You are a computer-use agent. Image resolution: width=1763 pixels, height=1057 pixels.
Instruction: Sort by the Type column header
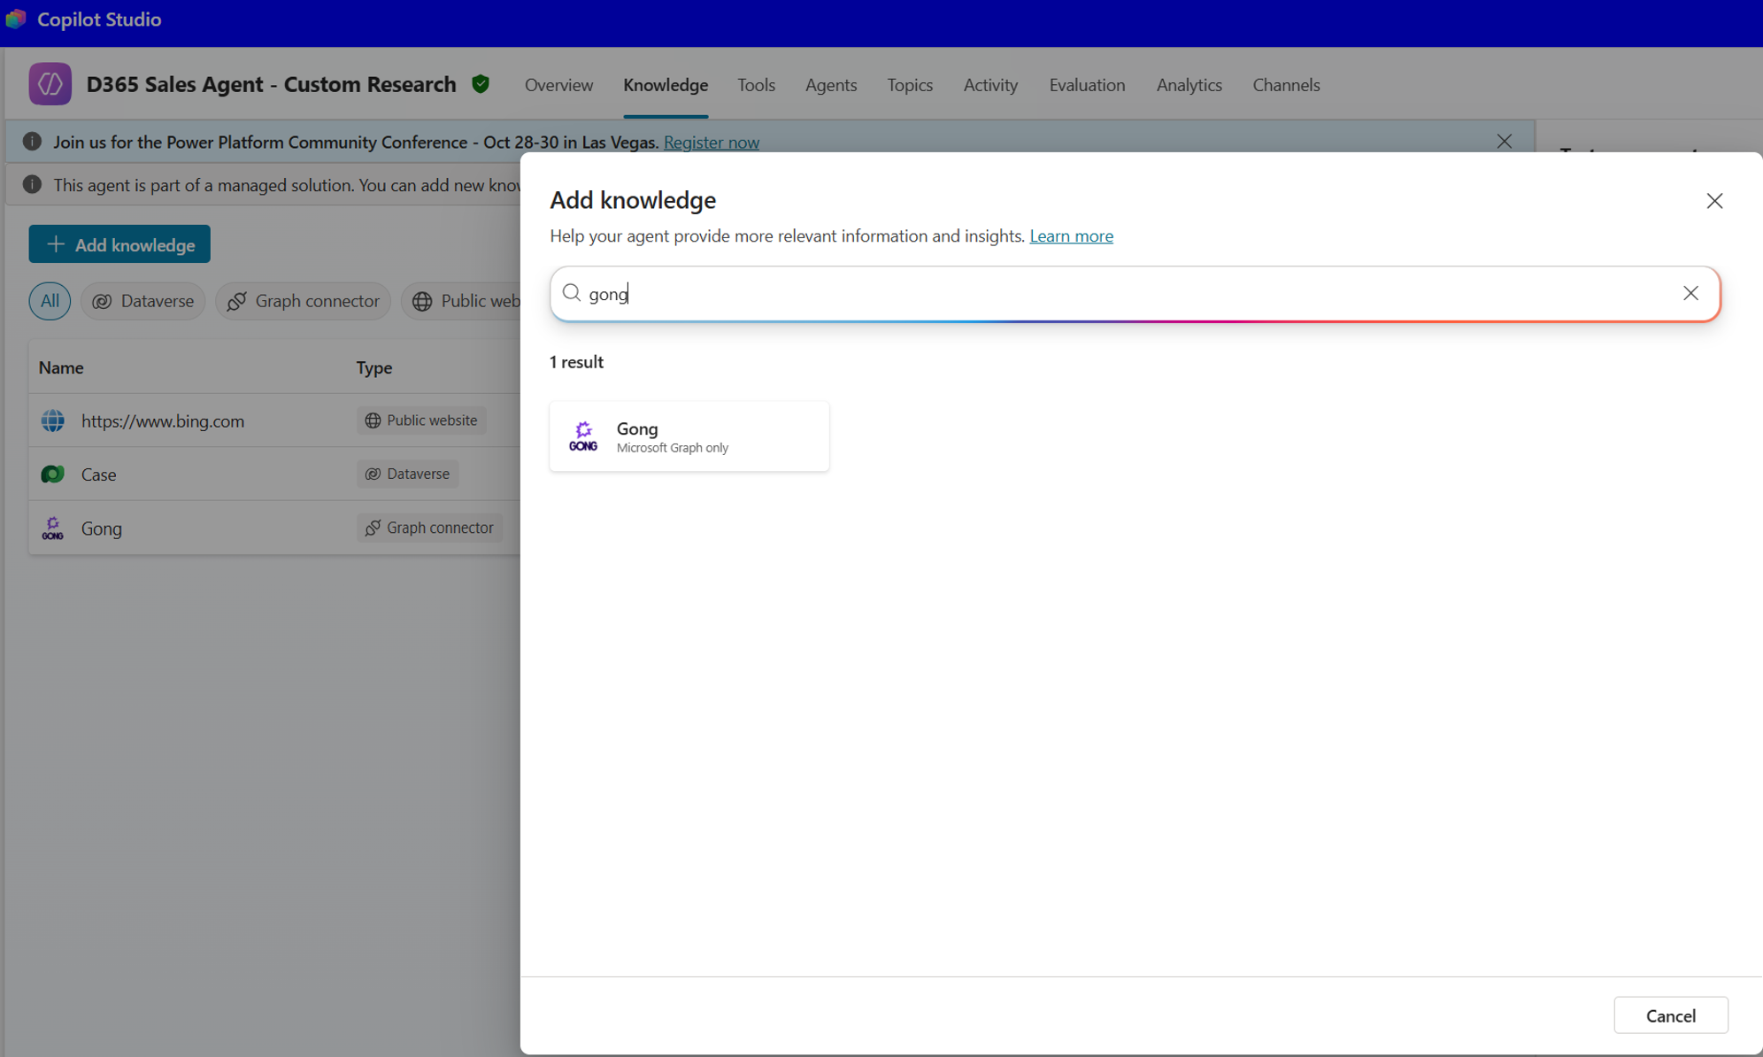[x=373, y=367]
